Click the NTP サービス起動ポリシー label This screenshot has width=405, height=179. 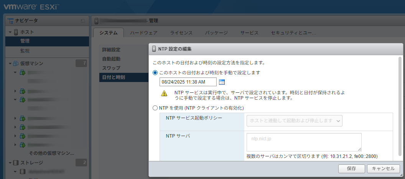tap(194, 118)
